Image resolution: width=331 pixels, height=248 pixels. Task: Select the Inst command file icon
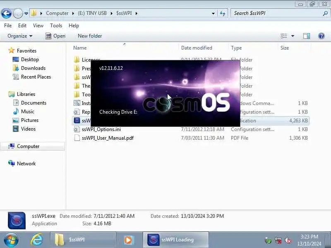pos(77,103)
